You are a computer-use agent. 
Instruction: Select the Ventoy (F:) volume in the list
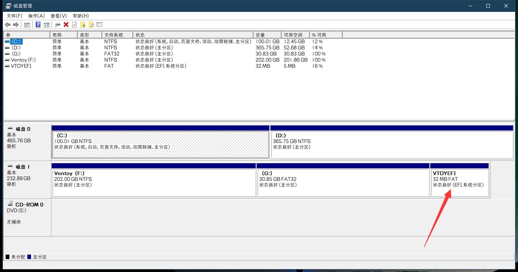click(x=23, y=60)
